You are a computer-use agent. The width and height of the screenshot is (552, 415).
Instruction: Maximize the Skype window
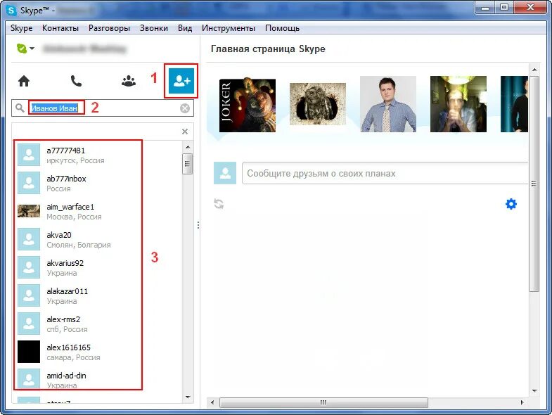click(504, 8)
